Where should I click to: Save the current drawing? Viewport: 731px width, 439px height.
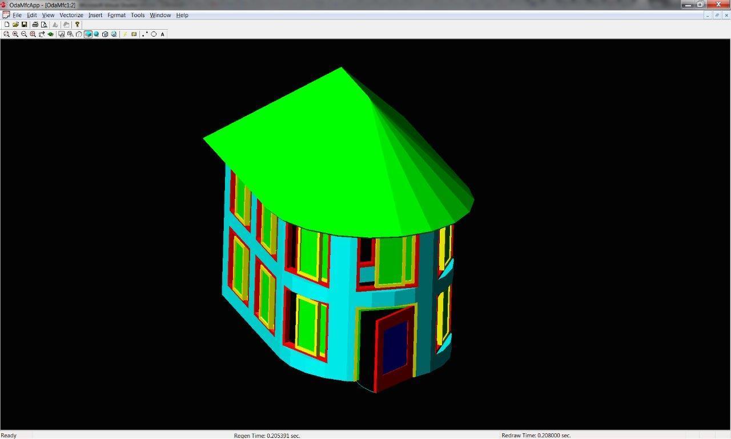coord(25,25)
